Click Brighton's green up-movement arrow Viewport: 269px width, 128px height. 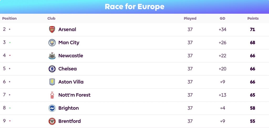pyautogui.click(x=10, y=108)
